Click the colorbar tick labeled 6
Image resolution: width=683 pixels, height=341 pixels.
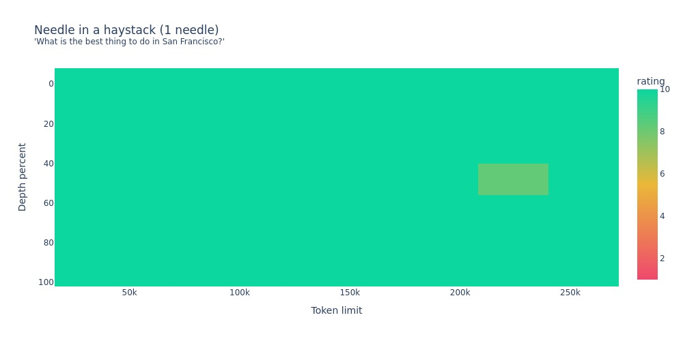[x=662, y=174]
